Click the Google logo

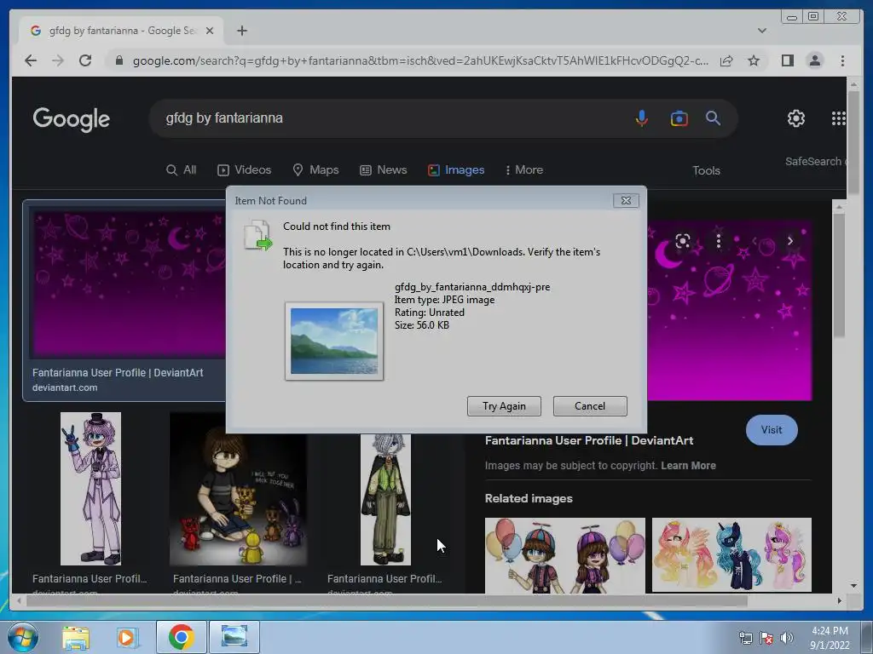(x=72, y=119)
